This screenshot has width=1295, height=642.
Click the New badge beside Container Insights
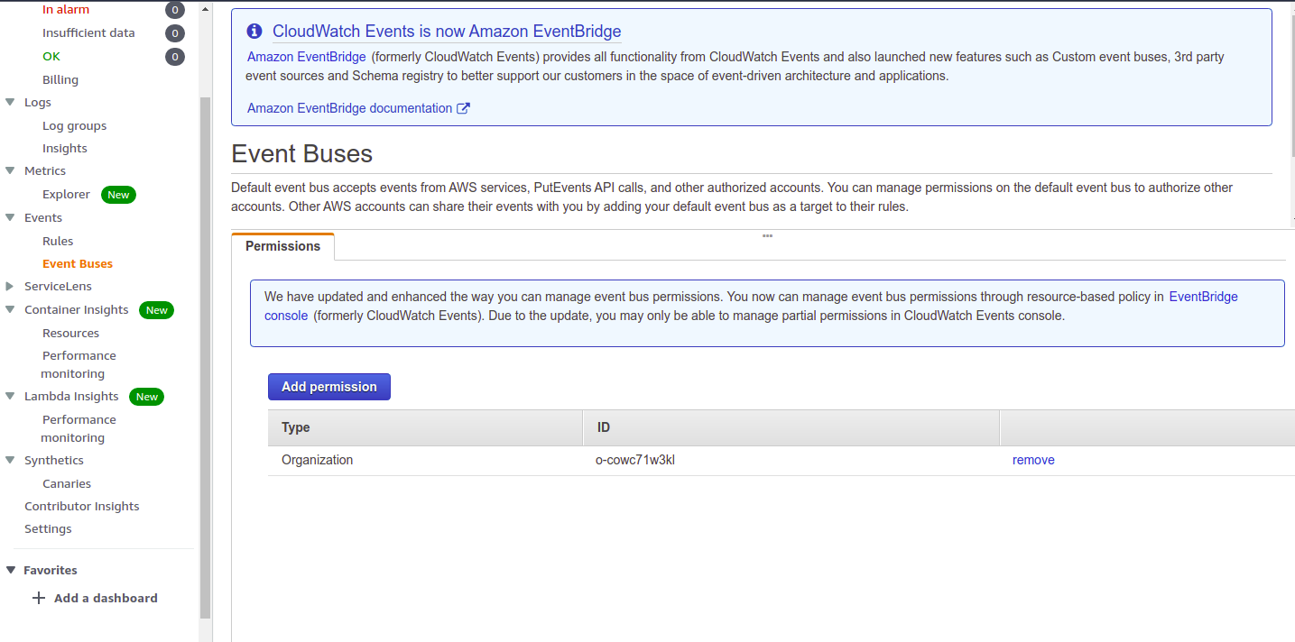point(157,310)
